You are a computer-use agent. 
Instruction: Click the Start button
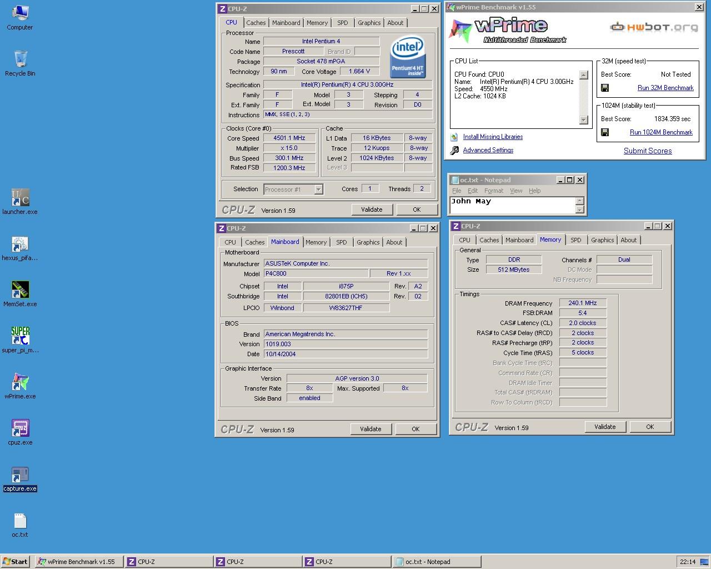pyautogui.click(x=15, y=562)
